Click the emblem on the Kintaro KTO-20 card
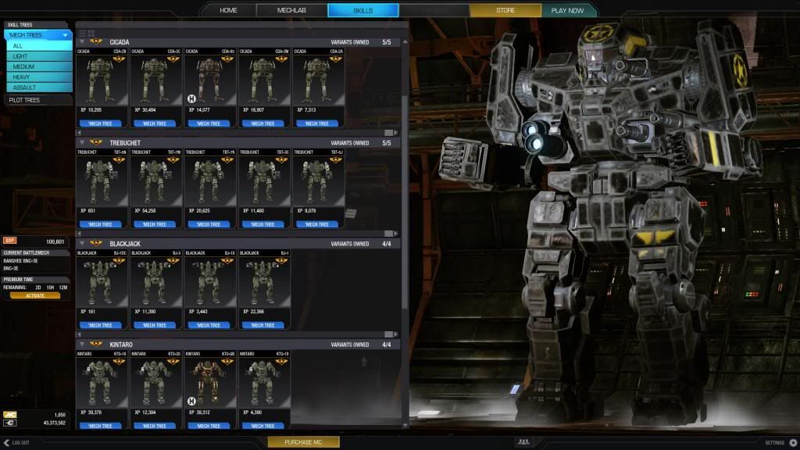The width and height of the screenshot is (800, 450). (x=173, y=361)
